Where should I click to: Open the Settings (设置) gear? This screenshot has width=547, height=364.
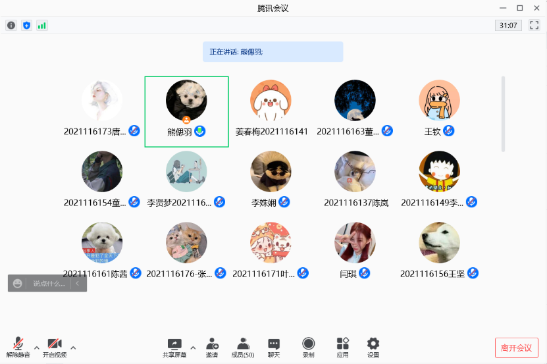click(373, 347)
